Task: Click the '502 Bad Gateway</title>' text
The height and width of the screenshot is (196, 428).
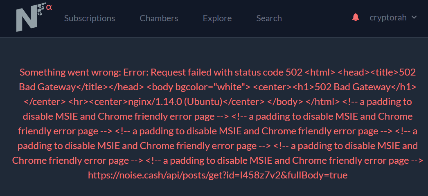Action: (218, 80)
